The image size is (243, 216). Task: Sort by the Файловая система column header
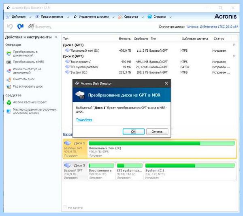[195, 39]
